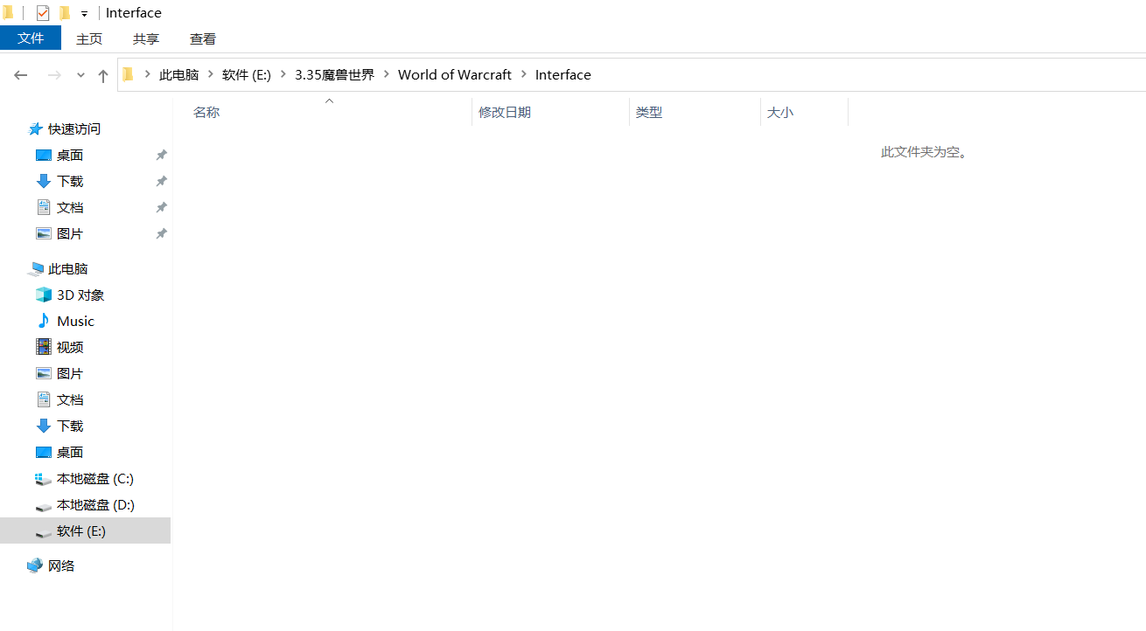Open the quick access toolbar customize dropdown
The image size is (1146, 631).
pos(84,12)
